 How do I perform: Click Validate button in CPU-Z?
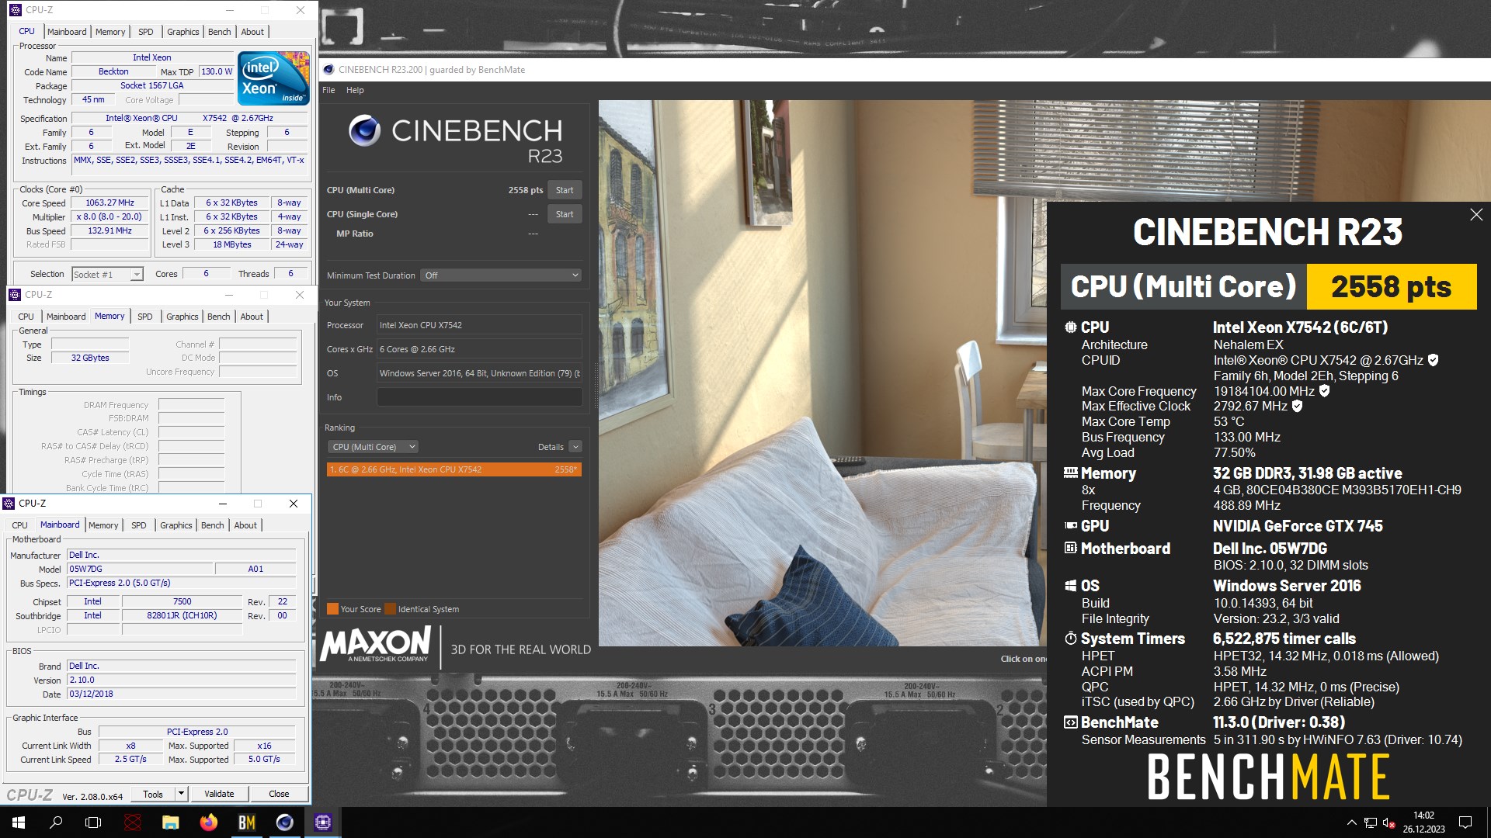219,794
